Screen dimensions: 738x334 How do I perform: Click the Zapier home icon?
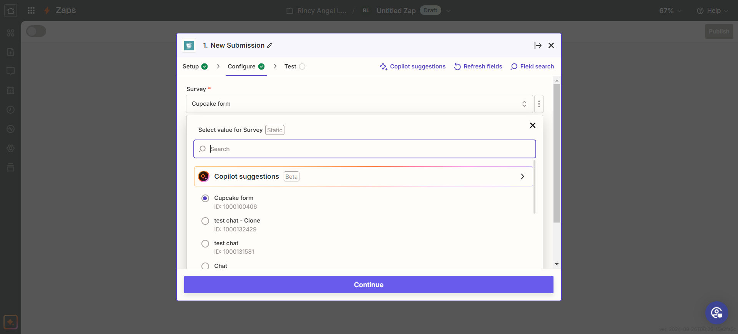(x=11, y=10)
